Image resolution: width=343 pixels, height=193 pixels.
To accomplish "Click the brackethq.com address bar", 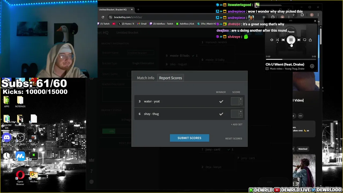I will [x=185, y=17].
